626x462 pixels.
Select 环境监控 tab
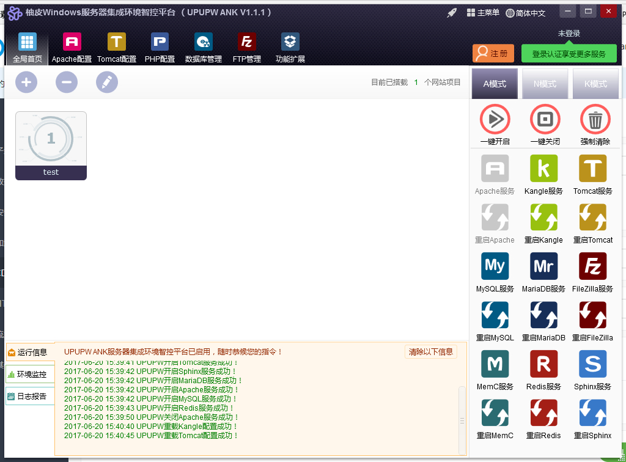[x=31, y=374]
